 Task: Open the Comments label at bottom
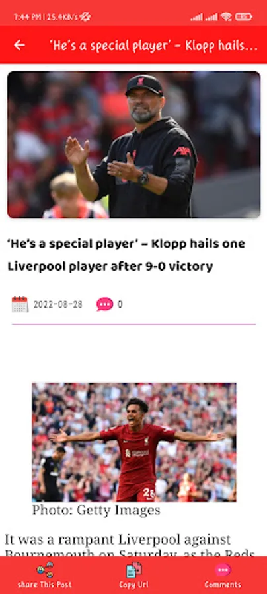click(x=223, y=585)
